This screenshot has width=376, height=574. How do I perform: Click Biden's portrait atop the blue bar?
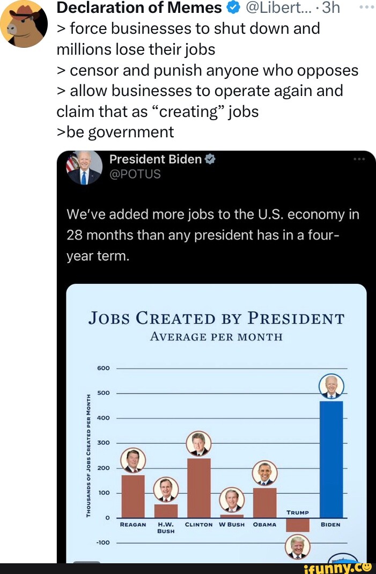point(331,387)
